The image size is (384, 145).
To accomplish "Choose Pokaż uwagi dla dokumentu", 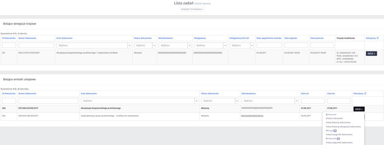I will pos(339,135).
